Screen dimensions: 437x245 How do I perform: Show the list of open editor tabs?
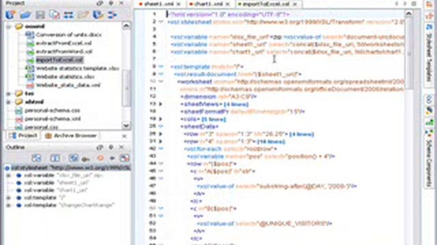click(414, 4)
